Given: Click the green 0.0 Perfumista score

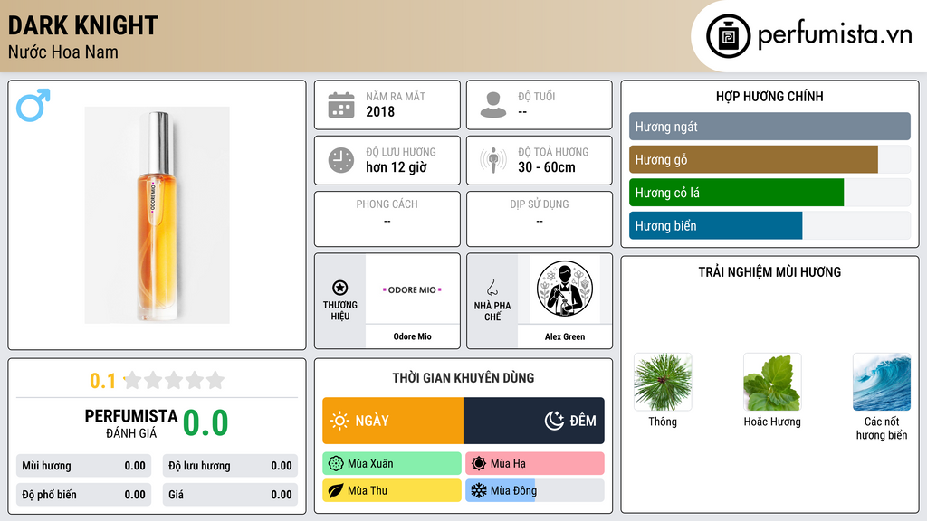Looking at the screenshot, I should coord(205,423).
